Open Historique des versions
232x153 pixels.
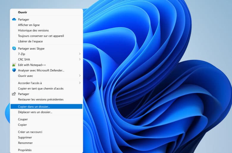33,30
